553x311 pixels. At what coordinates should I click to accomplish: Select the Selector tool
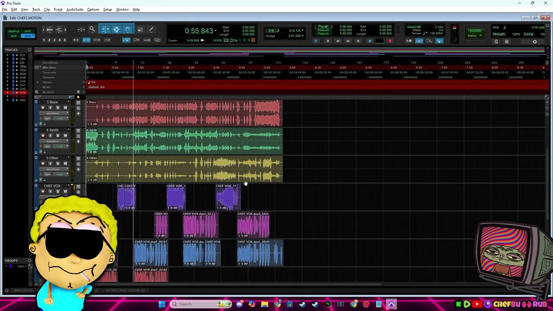(x=116, y=29)
